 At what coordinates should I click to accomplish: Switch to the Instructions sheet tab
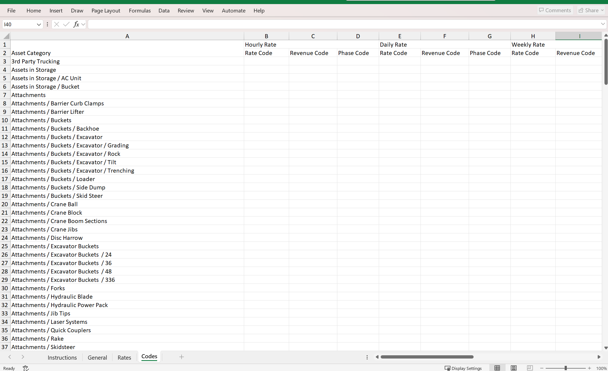coord(62,357)
